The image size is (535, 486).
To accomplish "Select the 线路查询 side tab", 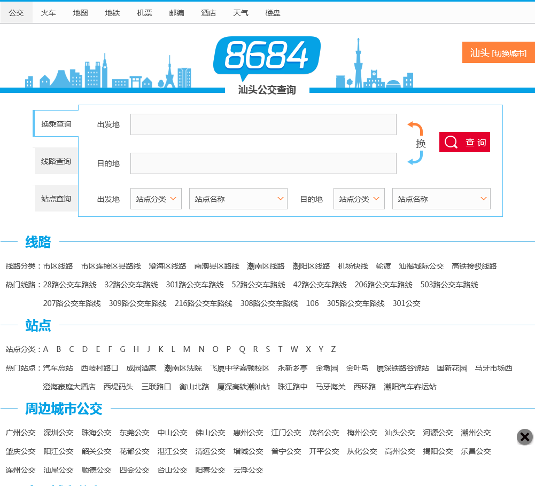I will click(x=56, y=161).
